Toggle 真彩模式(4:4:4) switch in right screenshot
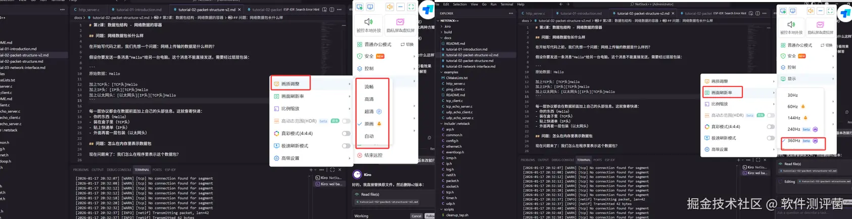Screen dimensions: 852x219 [x=771, y=126]
